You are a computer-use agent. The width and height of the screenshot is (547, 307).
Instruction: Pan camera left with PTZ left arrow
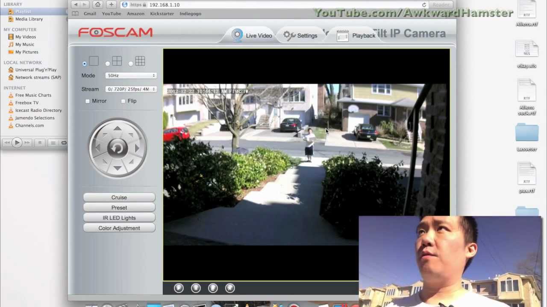(x=98, y=148)
